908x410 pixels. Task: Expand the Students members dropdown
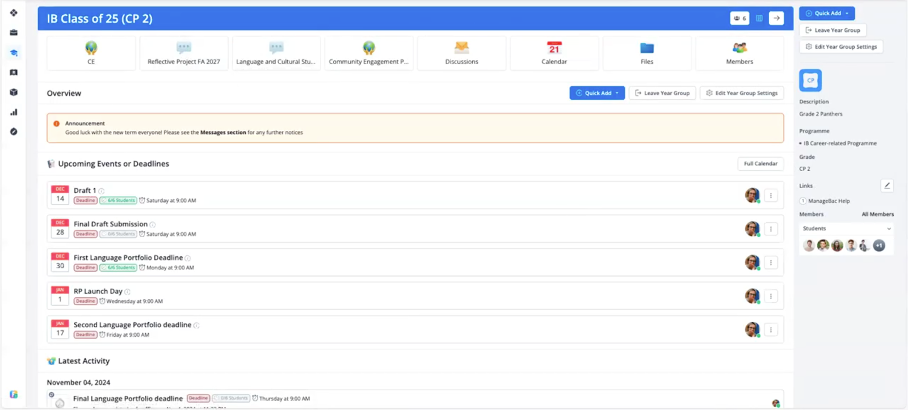click(x=889, y=229)
